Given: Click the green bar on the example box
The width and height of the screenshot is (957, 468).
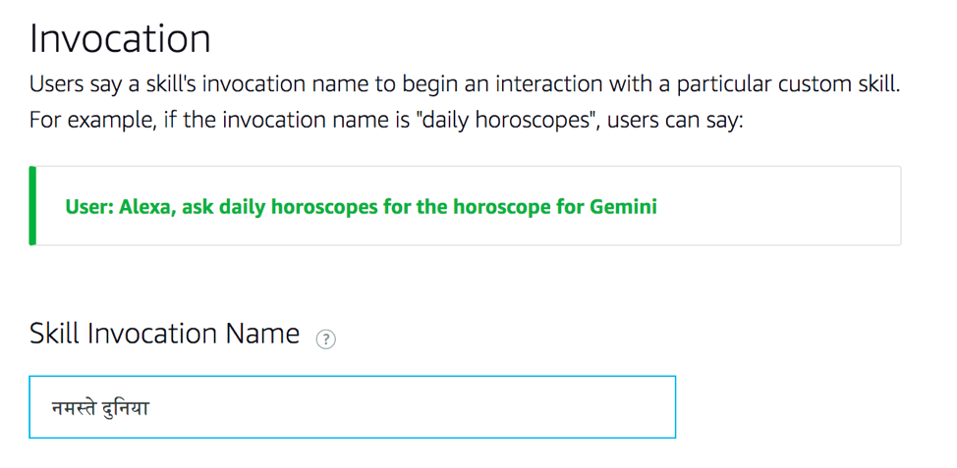Looking at the screenshot, I should pos(33,206).
